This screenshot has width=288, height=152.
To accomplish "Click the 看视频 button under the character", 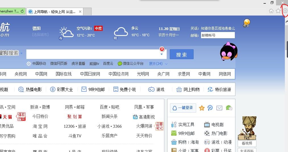I will [x=247, y=144].
